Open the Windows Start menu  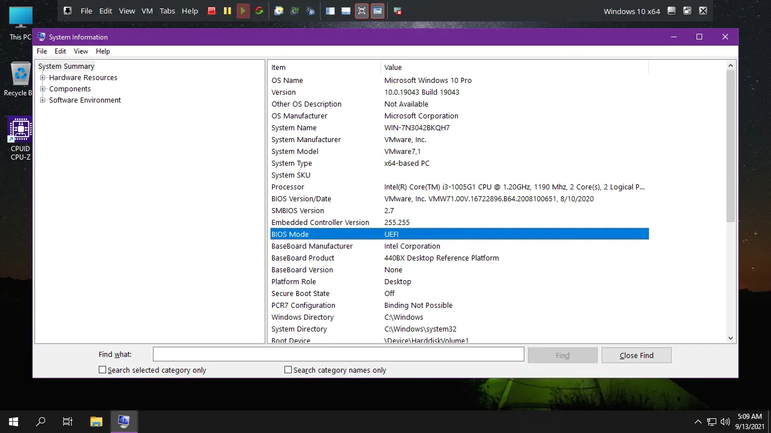[14, 421]
